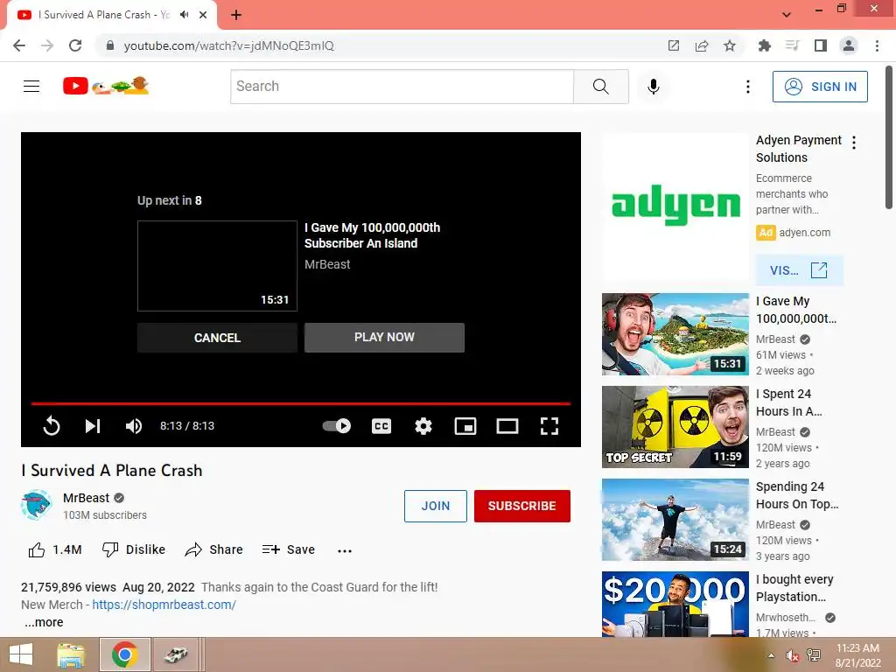Open Chrome extensions puzzle icon
This screenshot has width=896, height=672.
765,45
